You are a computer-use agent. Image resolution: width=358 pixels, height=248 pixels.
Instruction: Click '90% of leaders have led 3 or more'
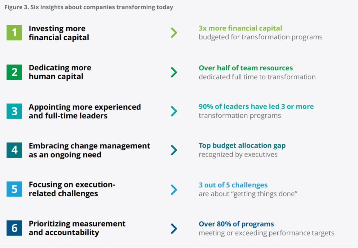(256, 106)
